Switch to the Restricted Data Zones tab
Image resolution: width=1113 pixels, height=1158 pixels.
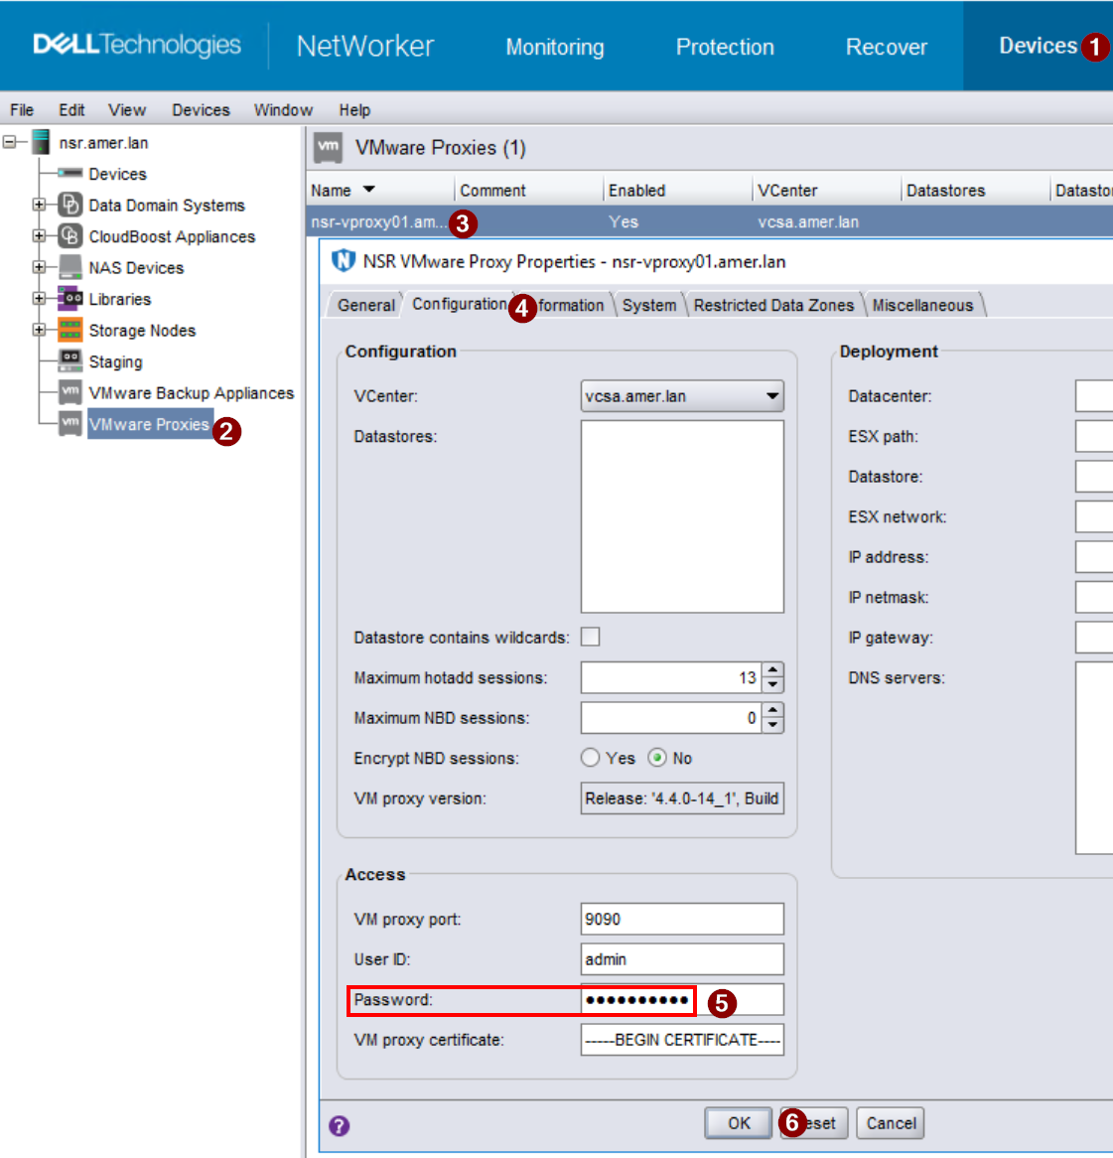tap(773, 305)
